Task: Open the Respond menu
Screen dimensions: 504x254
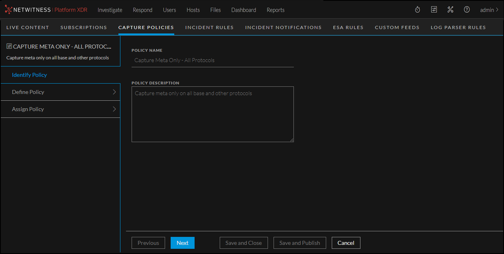Action: 142,10
